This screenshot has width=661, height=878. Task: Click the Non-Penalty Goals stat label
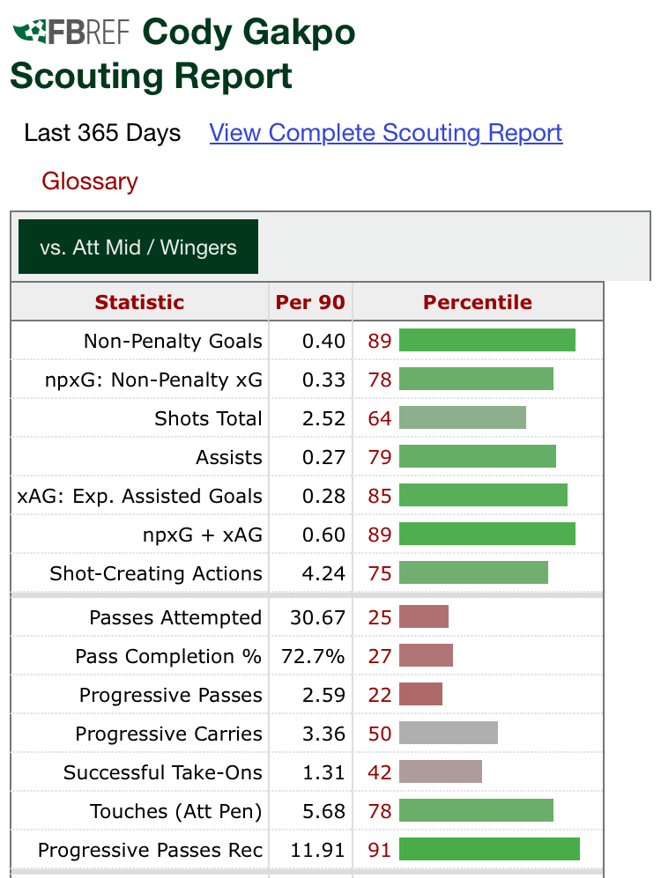173,341
